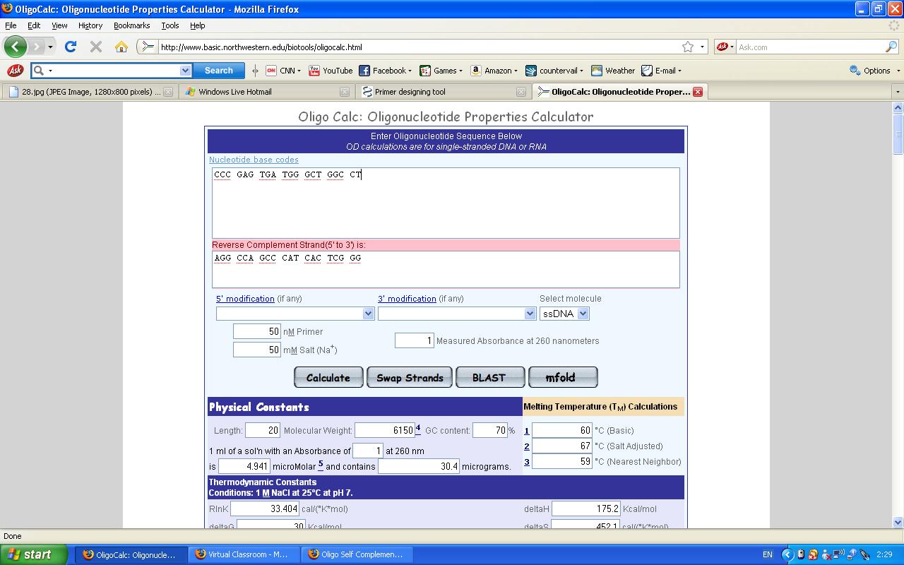904x565 pixels.
Task: Click footnote link 4 beside Molecular Weight
Action: [x=418, y=428]
